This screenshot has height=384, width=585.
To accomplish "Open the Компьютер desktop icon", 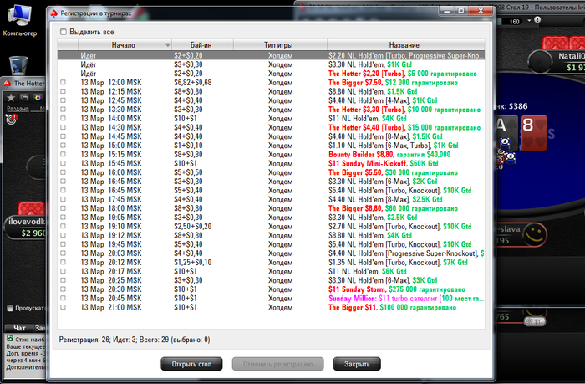I will pyautogui.click(x=20, y=20).
